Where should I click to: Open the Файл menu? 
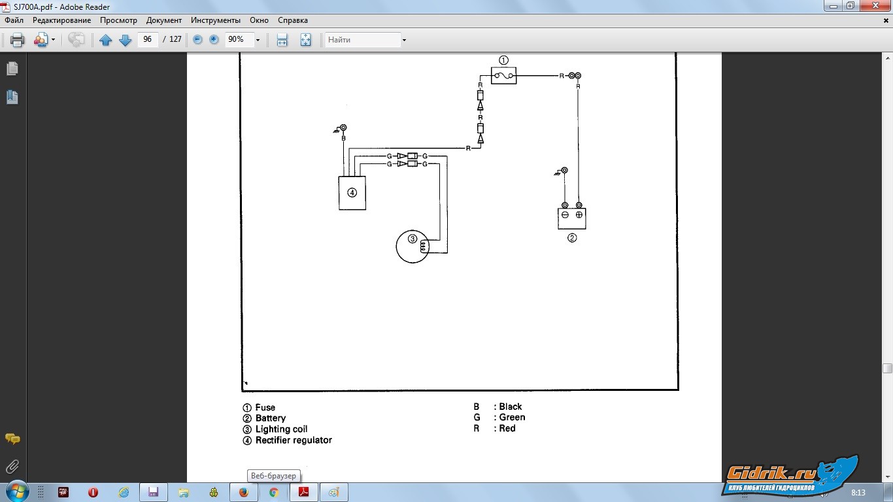(x=14, y=20)
